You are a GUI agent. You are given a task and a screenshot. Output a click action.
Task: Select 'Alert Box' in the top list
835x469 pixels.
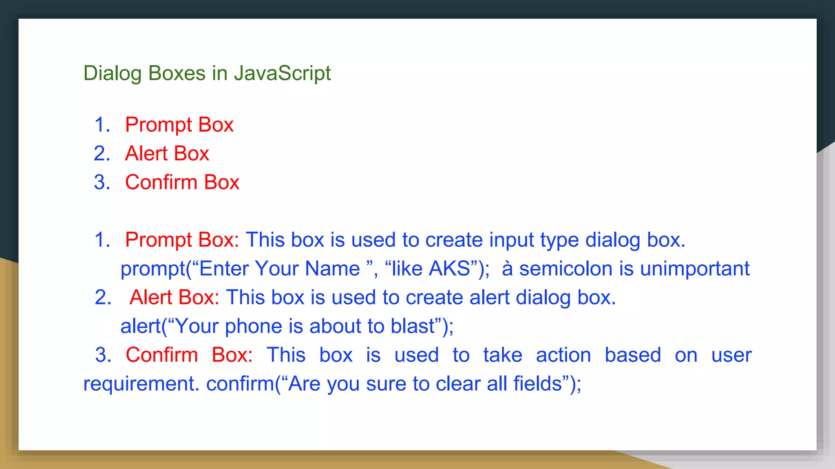coord(167,153)
